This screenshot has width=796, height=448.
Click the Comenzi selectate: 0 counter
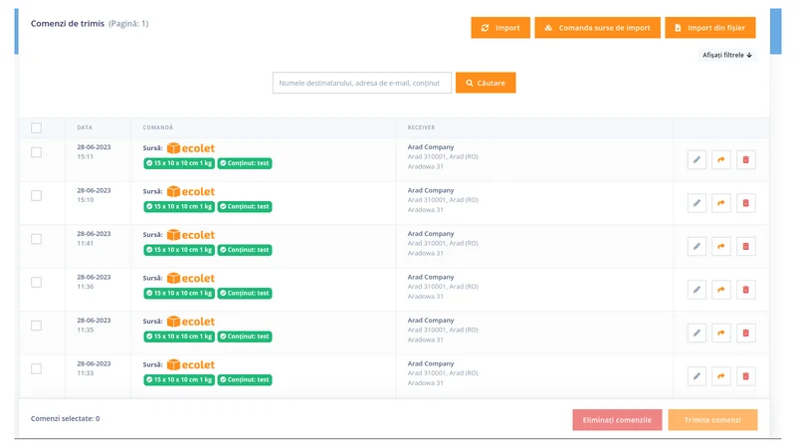pyautogui.click(x=65, y=418)
